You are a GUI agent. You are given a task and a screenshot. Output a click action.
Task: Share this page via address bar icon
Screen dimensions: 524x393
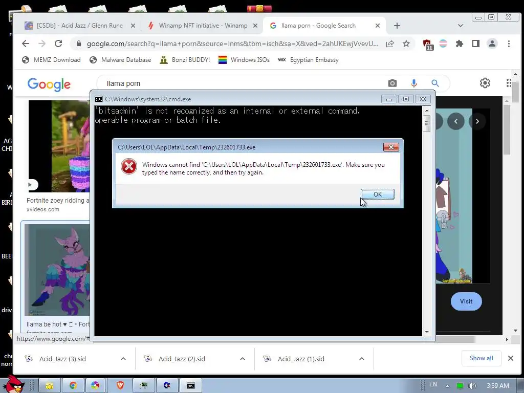[389, 44]
